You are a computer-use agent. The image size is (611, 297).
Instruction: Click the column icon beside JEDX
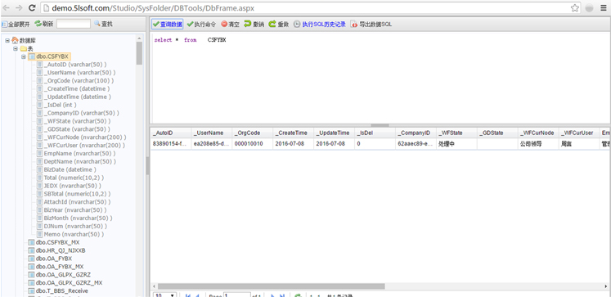coord(40,186)
